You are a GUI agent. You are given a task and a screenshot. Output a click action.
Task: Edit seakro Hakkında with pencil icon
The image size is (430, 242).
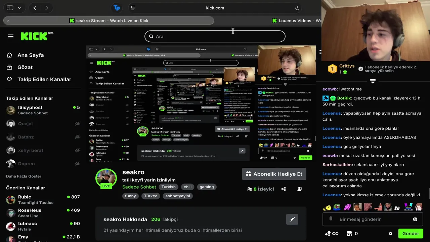click(292, 219)
